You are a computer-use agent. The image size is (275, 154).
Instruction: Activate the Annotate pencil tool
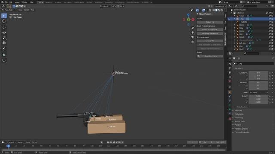point(4,49)
